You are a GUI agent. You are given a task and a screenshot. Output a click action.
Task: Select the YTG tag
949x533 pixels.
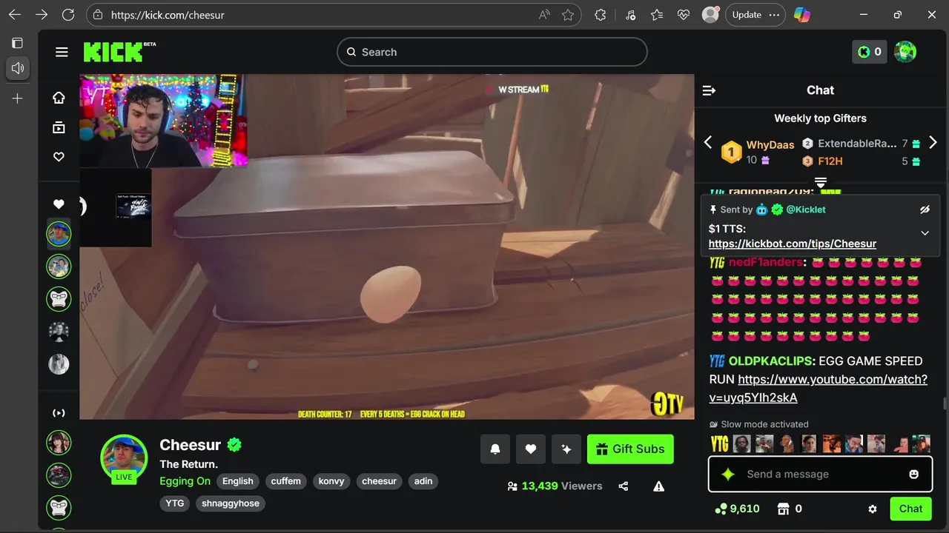pyautogui.click(x=175, y=503)
